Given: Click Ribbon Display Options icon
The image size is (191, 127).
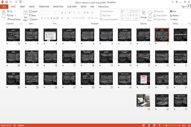Looking at the screenshot, I should 177,2.
